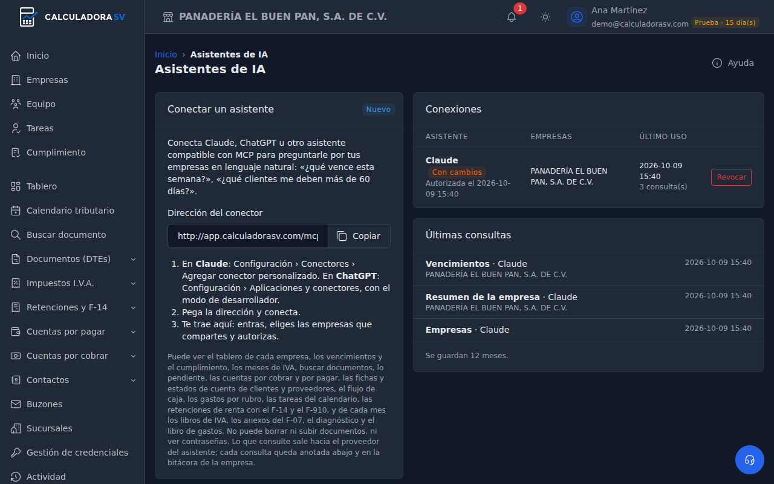Image resolution: width=774 pixels, height=484 pixels.
Task: Click the Actividad history icon
Action: pyautogui.click(x=16, y=477)
